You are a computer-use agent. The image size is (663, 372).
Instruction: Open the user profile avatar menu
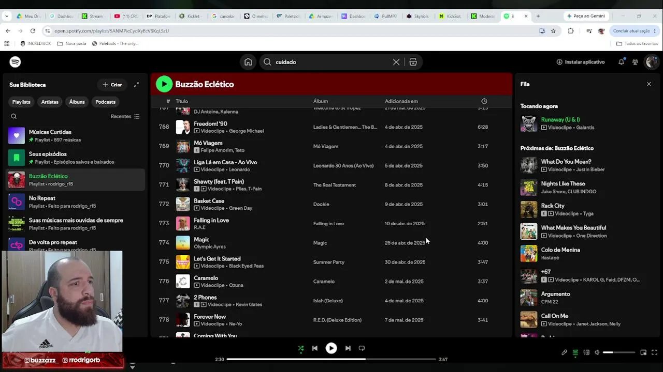coord(651,62)
